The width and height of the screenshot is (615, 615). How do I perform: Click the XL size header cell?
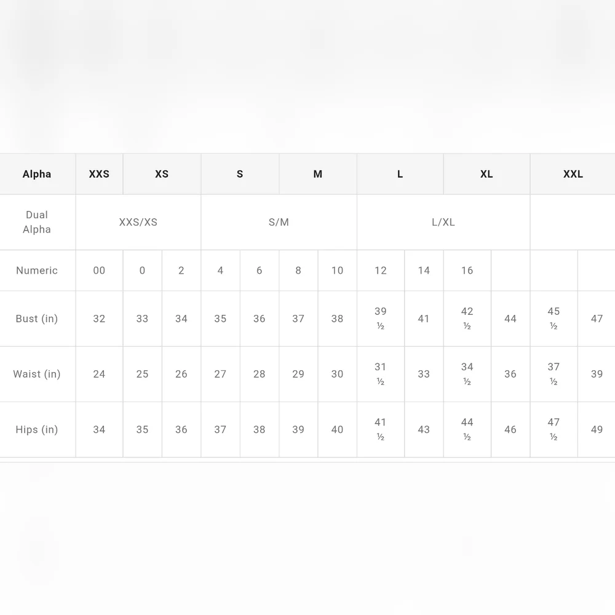486,174
